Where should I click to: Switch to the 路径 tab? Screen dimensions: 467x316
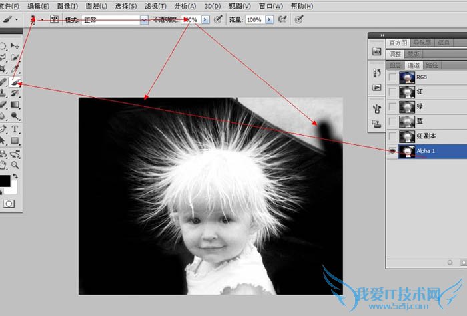pos(432,65)
